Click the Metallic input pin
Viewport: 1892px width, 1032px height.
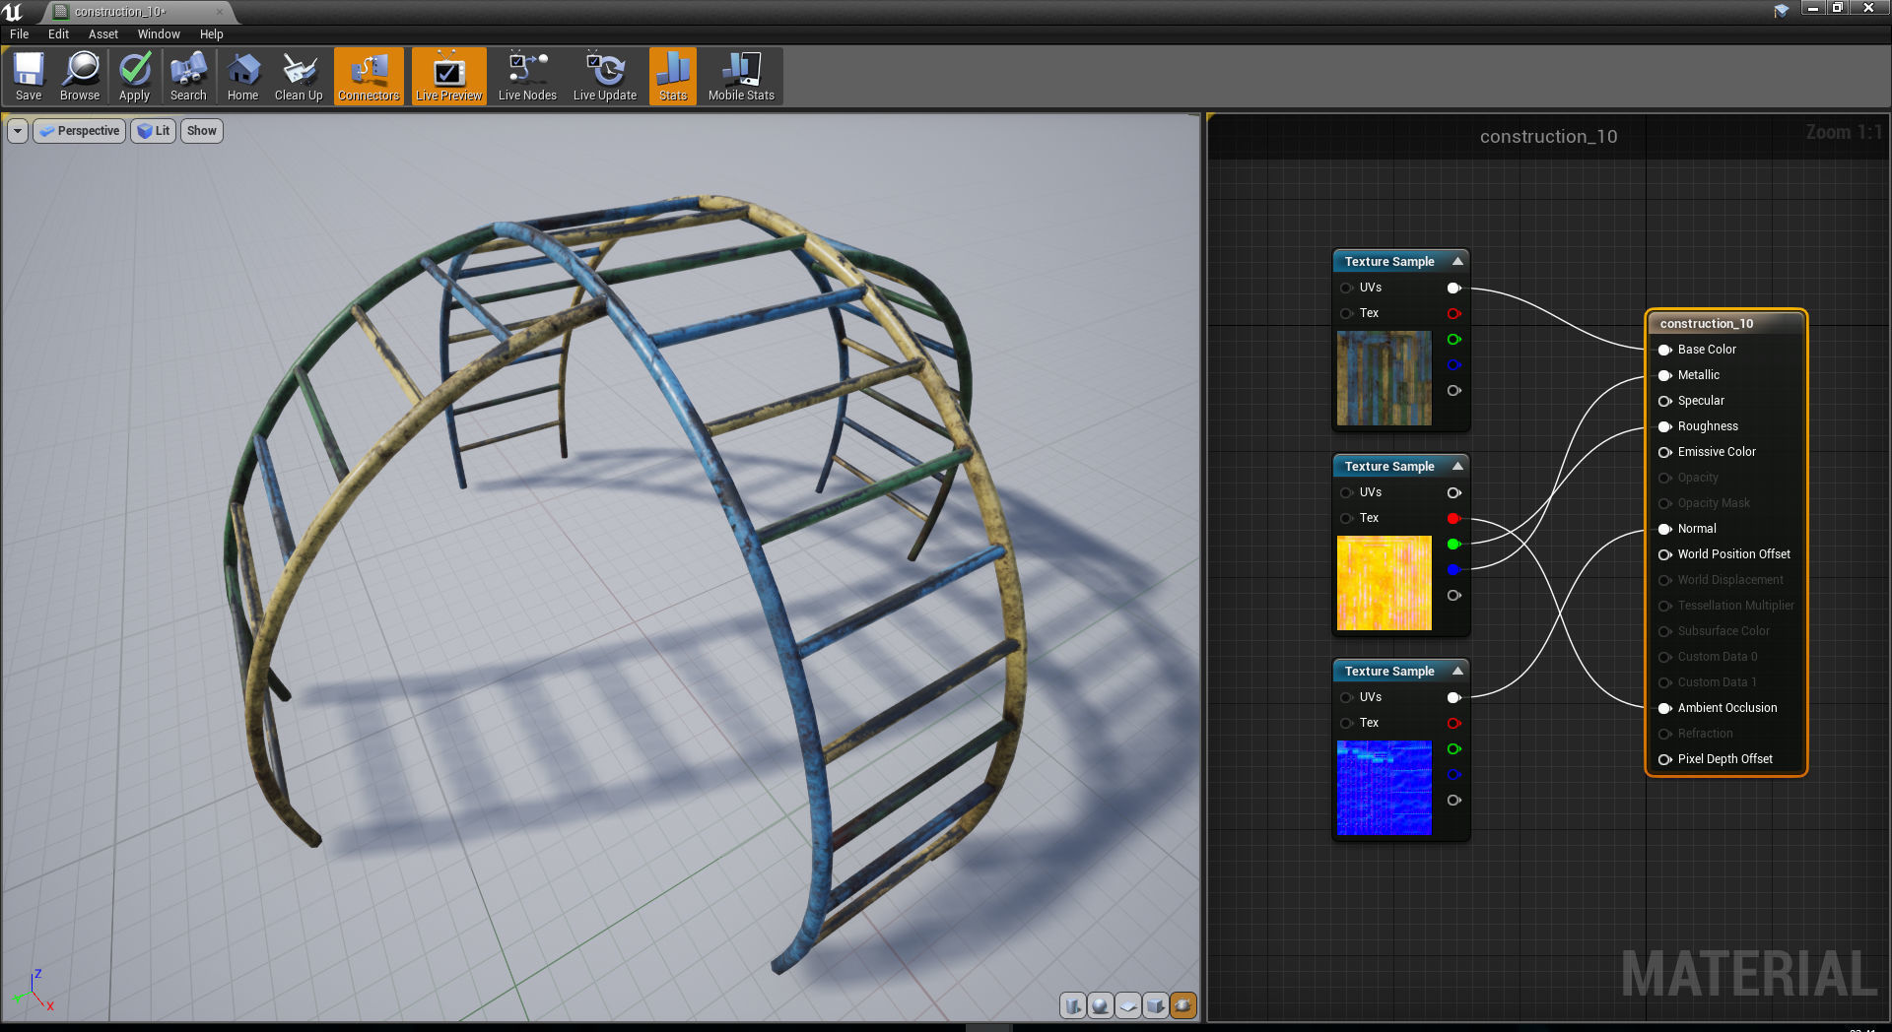1665,375
